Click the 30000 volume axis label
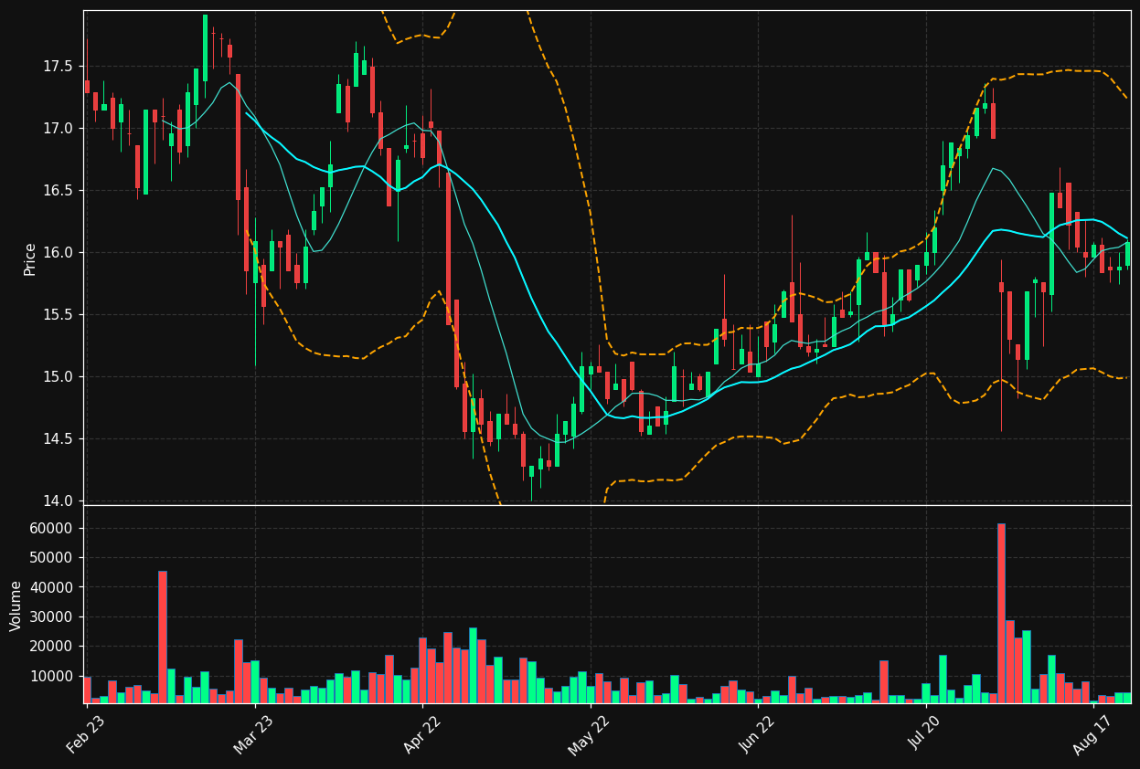The height and width of the screenshot is (769, 1140). pos(51,617)
